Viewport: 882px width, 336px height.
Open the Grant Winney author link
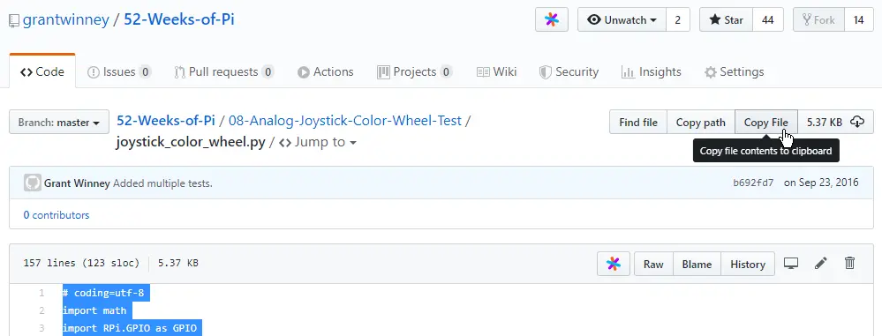[x=77, y=183]
